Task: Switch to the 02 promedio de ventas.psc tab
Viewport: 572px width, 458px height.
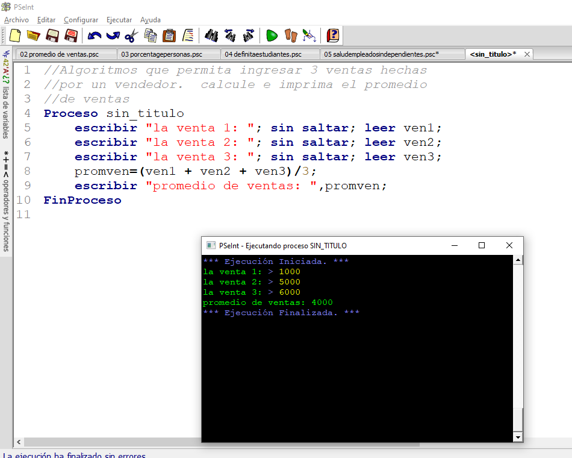Action: [x=66, y=54]
